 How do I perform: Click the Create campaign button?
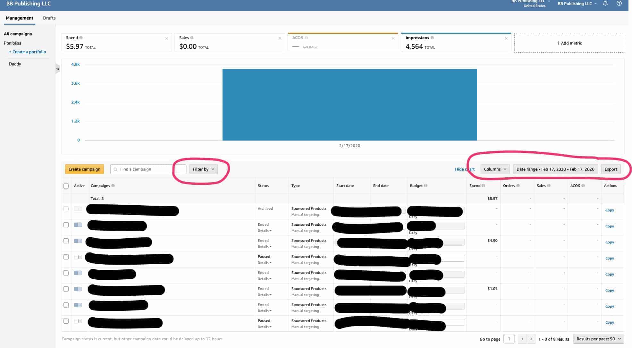pos(84,169)
